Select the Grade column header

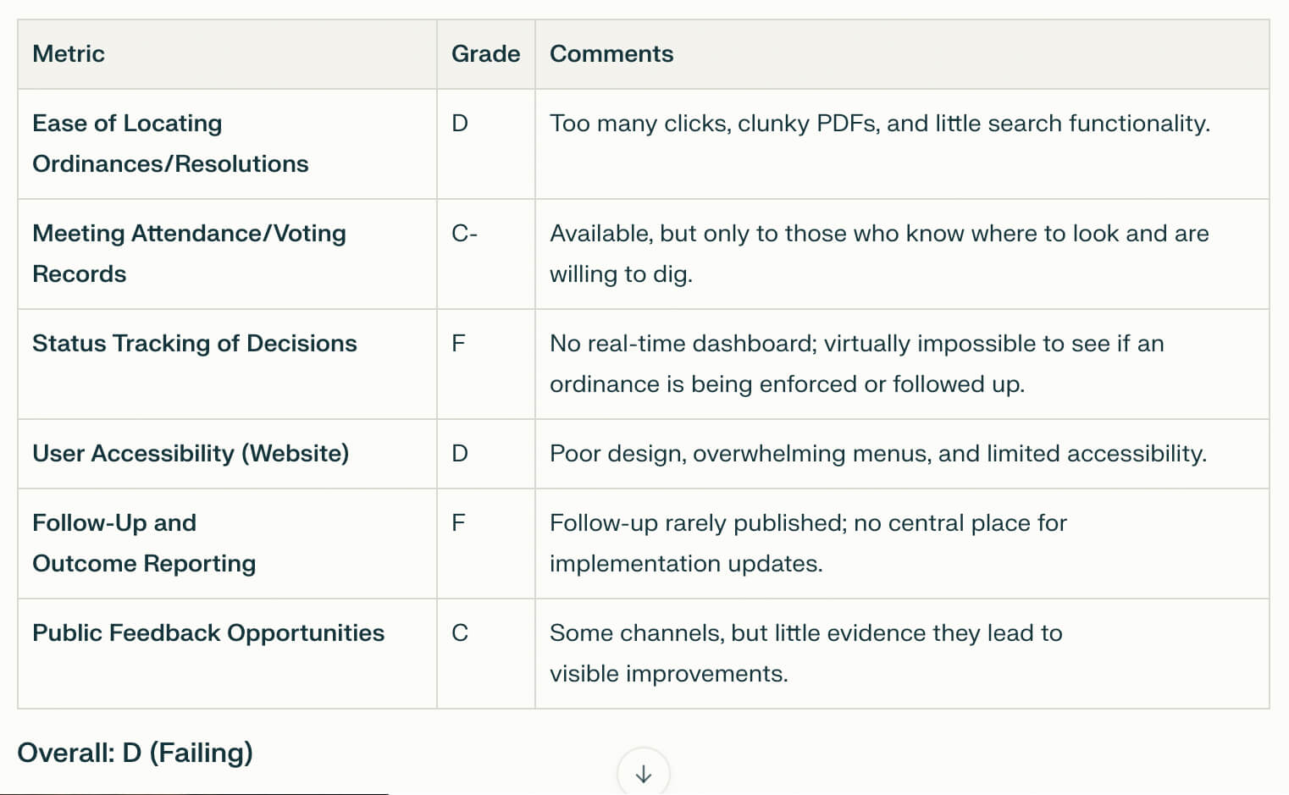[486, 54]
